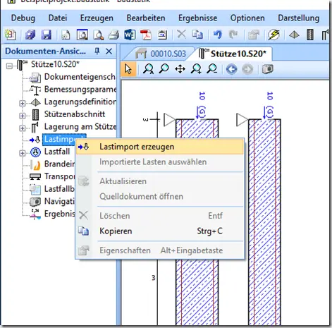332x328 pixels.
Task: Click the Word export icon in the toolbar
Action: 130,35
